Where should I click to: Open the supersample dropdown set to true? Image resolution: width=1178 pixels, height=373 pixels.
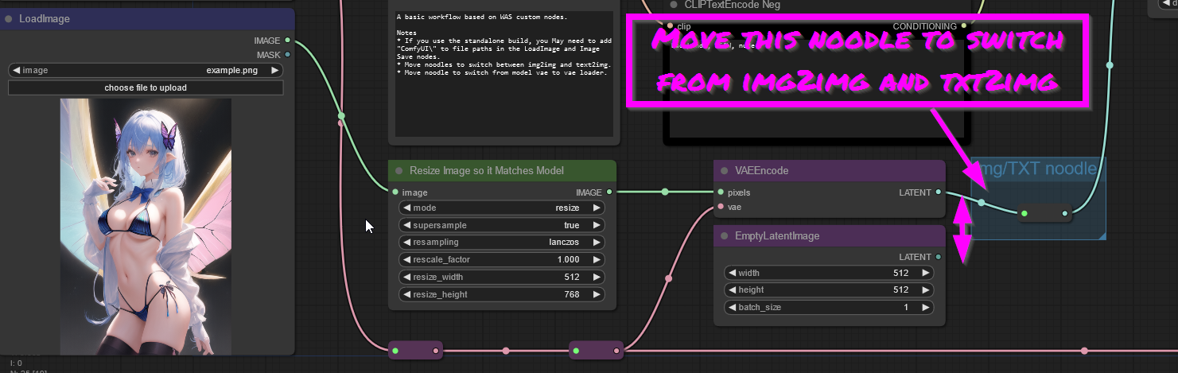[501, 225]
